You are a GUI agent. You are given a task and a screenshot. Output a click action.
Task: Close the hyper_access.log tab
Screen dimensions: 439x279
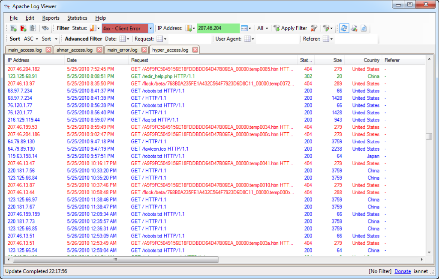(195, 50)
